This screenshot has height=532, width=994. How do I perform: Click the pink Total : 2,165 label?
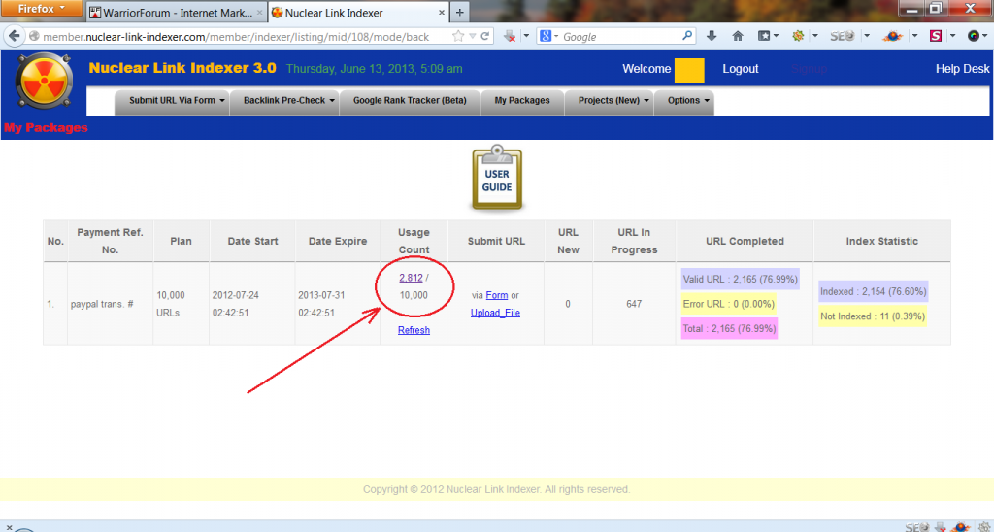[729, 328]
